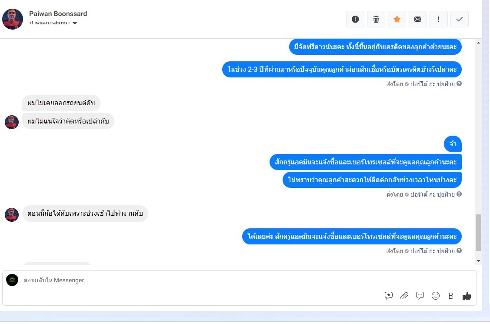Screen dimensions: 490x324
Task: Click the baht payment request icon
Action: pos(451,296)
